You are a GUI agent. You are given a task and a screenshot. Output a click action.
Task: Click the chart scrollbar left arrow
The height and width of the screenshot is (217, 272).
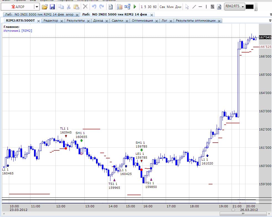point(4,214)
